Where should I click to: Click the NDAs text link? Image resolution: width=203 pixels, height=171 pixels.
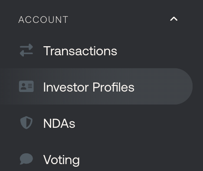tap(59, 123)
